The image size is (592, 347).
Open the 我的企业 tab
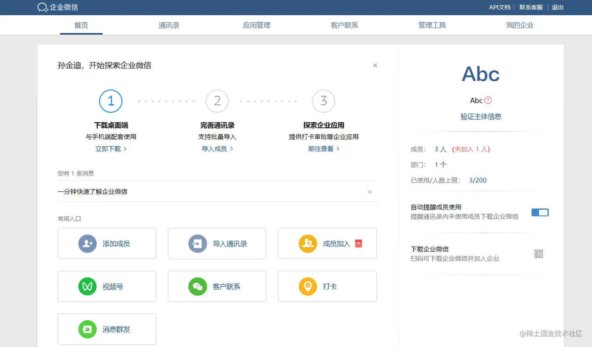pyautogui.click(x=520, y=25)
